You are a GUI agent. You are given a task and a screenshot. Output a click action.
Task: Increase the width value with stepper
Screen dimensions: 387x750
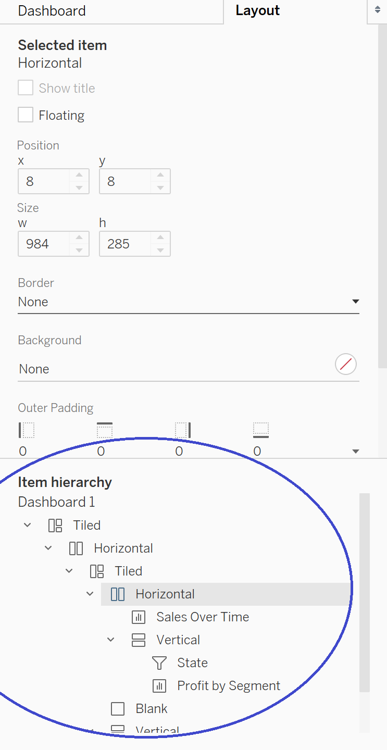tap(79, 238)
